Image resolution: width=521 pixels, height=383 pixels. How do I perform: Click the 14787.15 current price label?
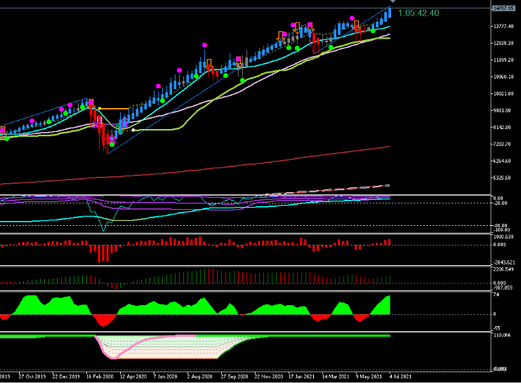click(503, 8)
